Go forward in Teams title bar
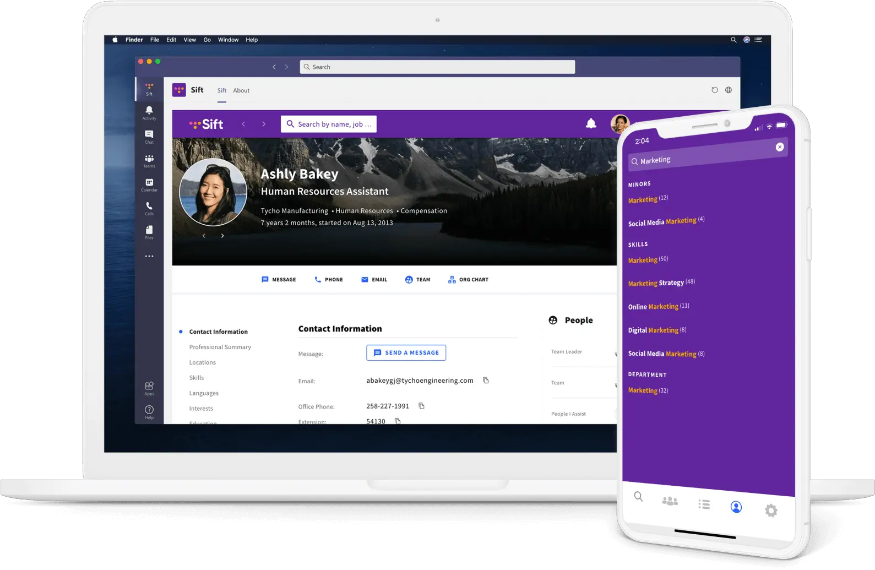This screenshot has width=875, height=570. pyautogui.click(x=286, y=67)
